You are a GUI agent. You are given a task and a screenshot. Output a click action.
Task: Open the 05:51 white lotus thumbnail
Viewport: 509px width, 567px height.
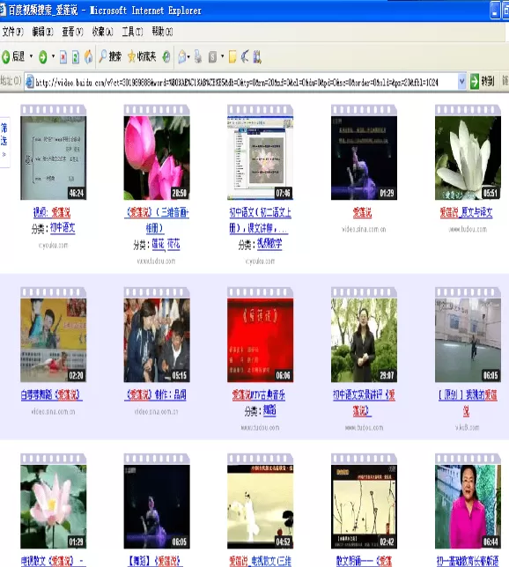(468, 158)
